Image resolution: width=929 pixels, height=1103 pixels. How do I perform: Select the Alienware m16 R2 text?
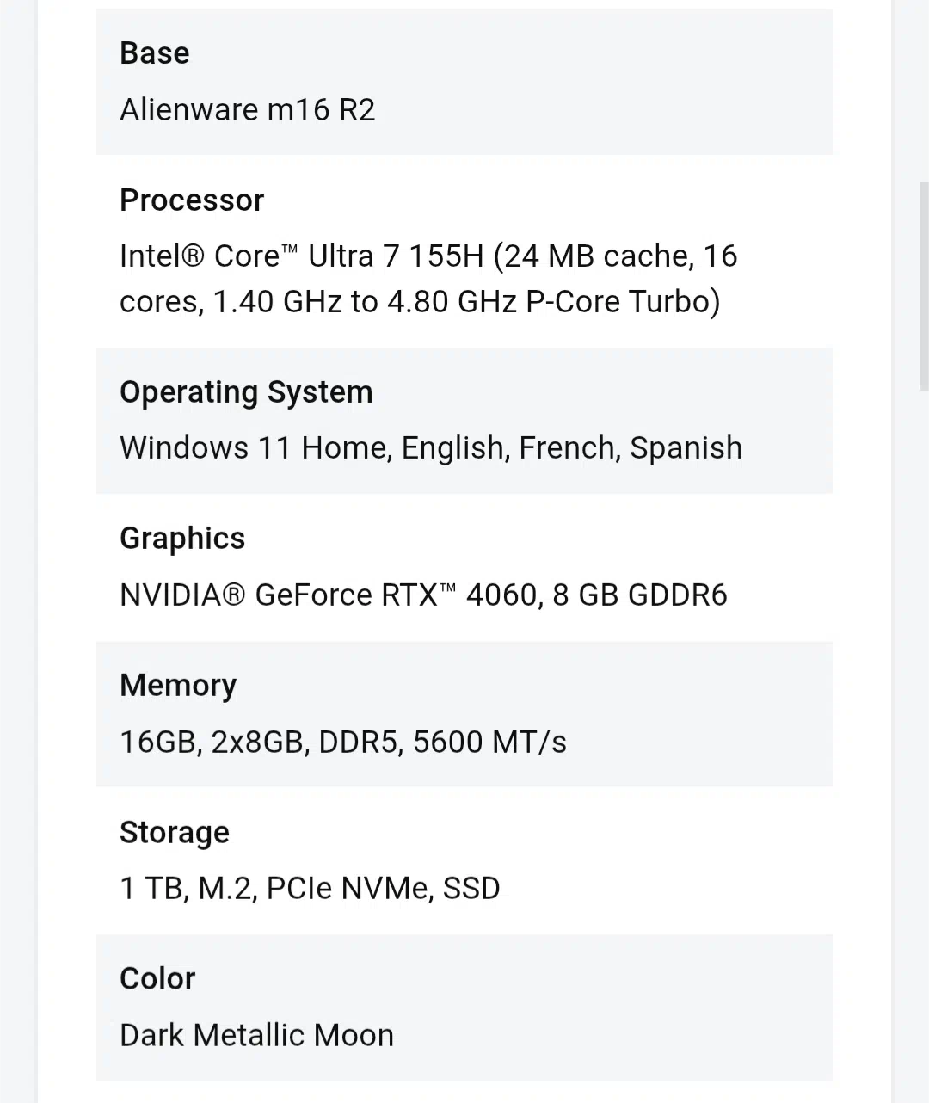pyautogui.click(x=248, y=110)
